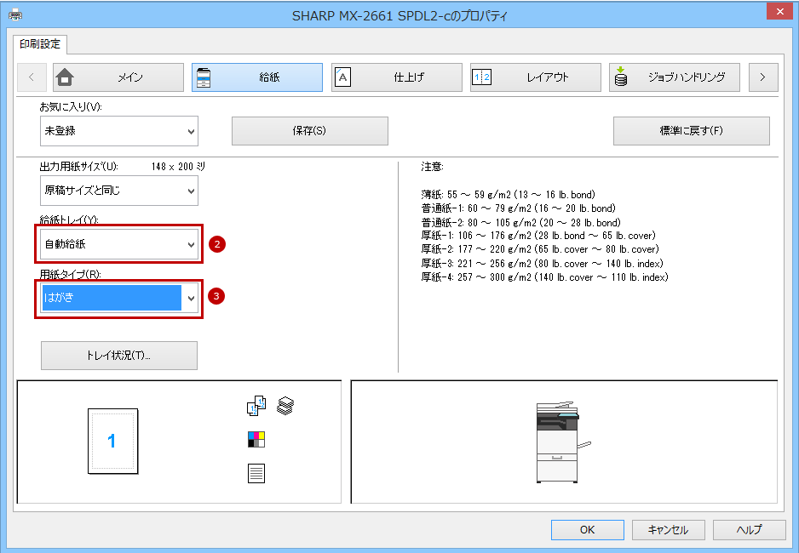Switch to the 仕上げ finishing tab
The image size is (799, 553).
(396, 77)
